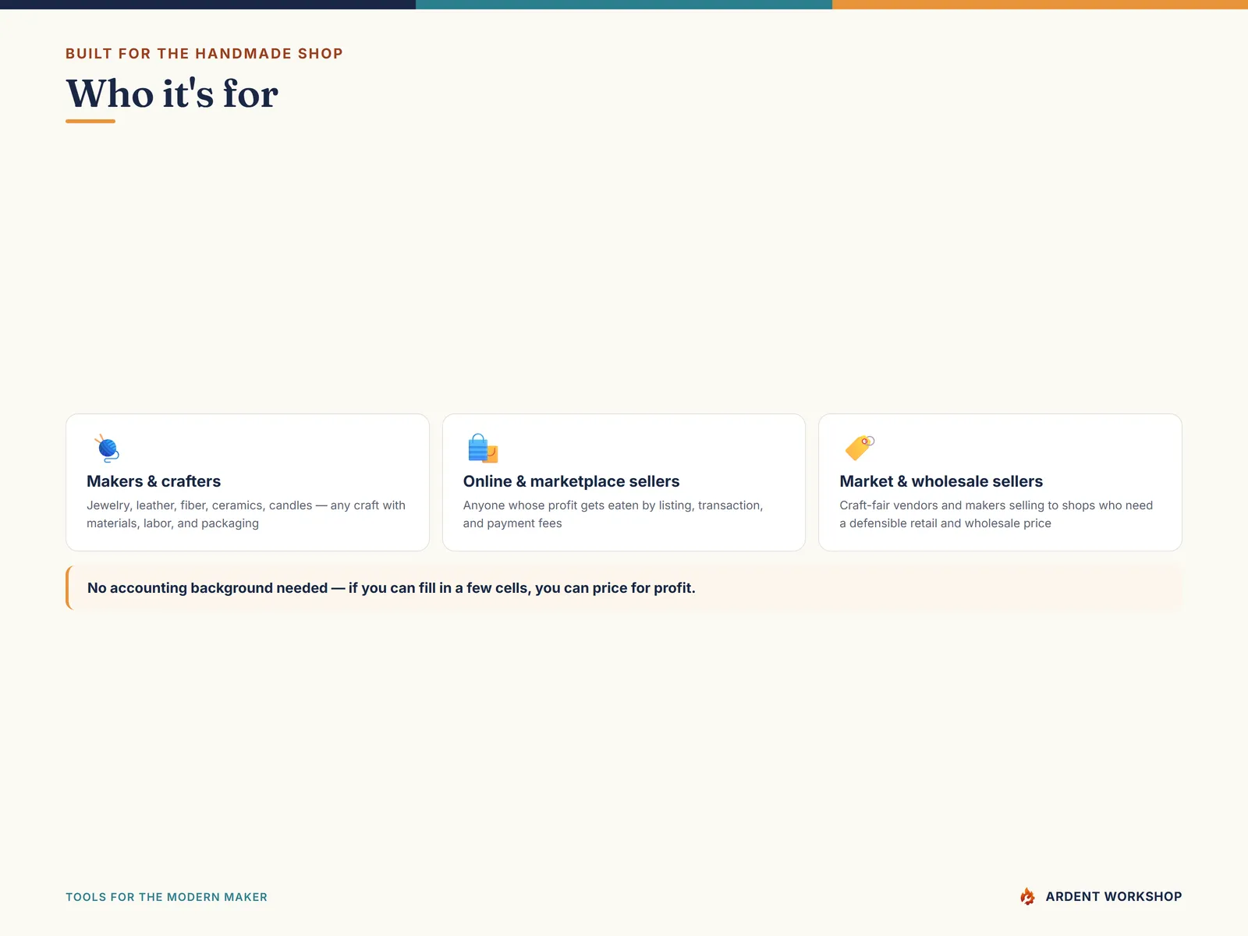Click the description starting "Craft-fair vendors"

[x=996, y=514]
